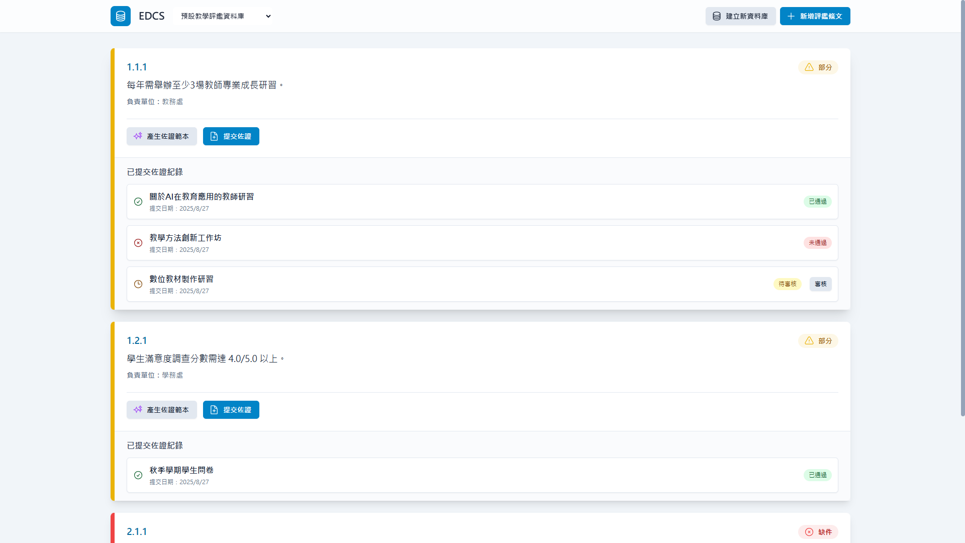Click the 已通過 badge on 秋季學期學生問卷
The height and width of the screenshot is (543, 965).
point(817,475)
